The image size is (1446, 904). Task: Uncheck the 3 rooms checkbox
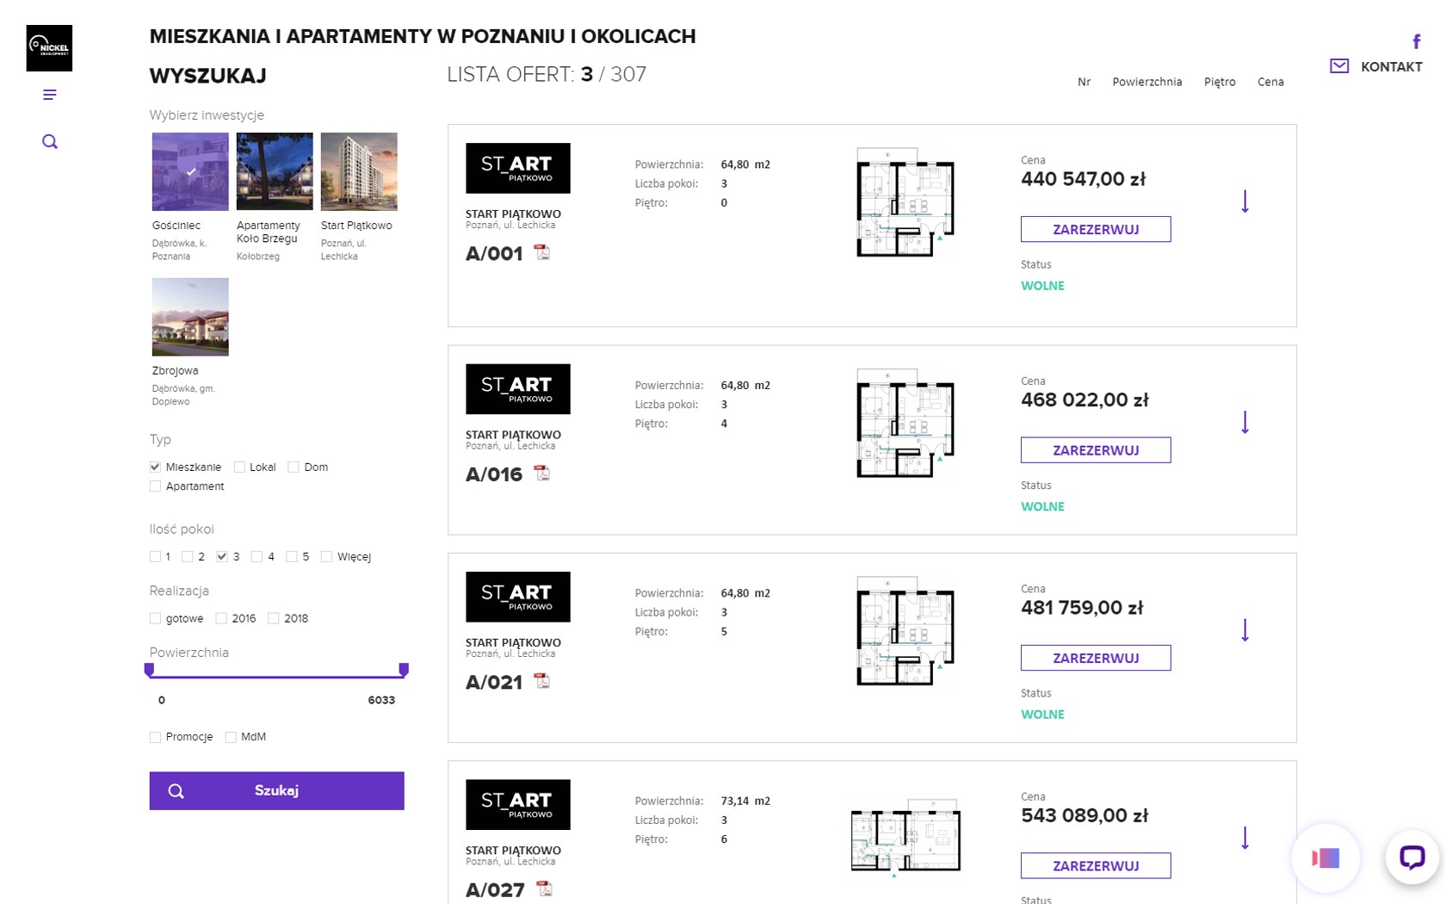(222, 557)
